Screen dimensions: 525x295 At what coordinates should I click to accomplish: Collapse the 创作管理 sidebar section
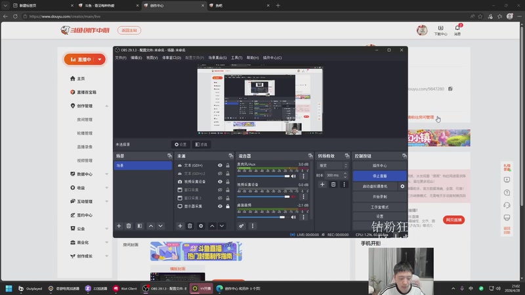[107, 106]
